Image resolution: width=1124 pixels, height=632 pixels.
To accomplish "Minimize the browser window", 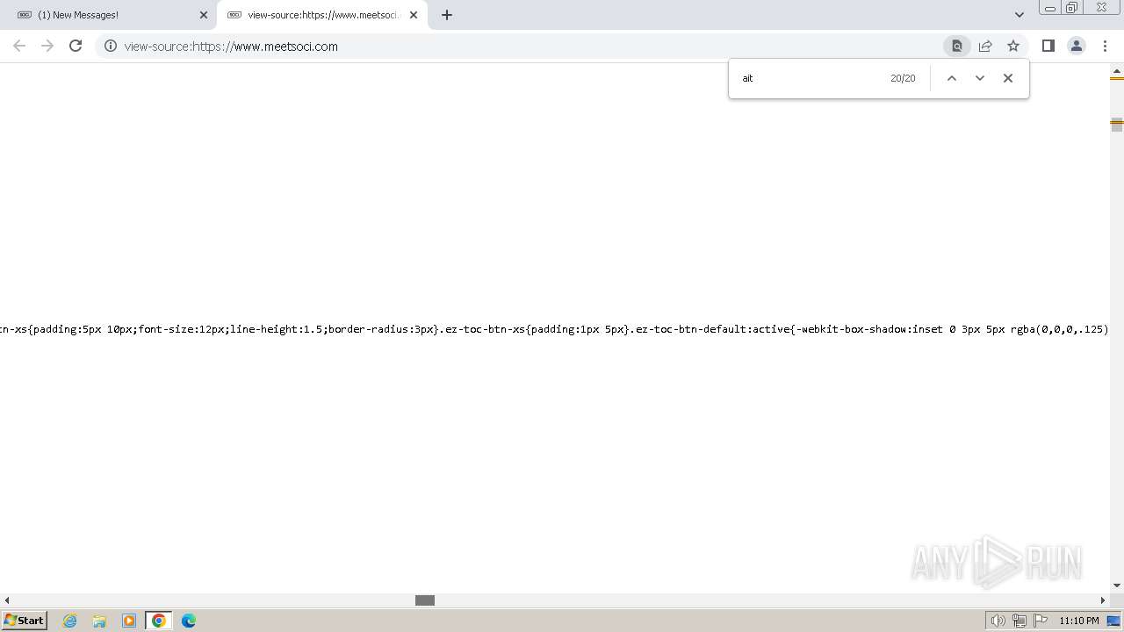I will pos(1049,8).
